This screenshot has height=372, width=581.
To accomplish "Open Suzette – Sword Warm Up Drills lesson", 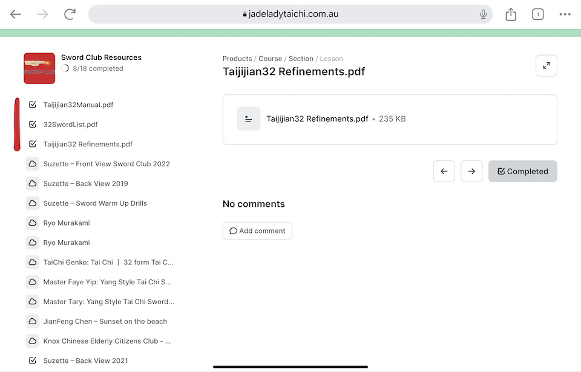I will click(95, 203).
